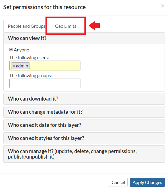Close the permissions dialog with the X
The image size is (168, 190).
tap(163, 6)
